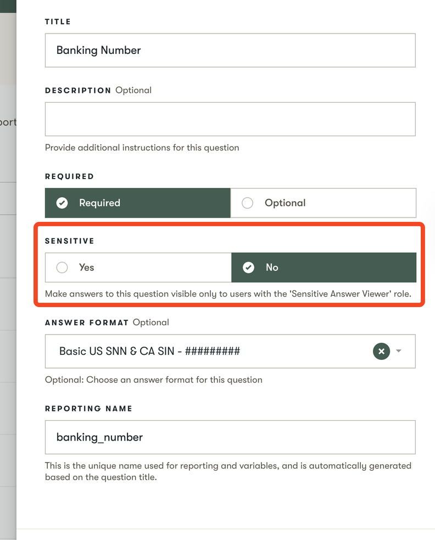Expand the Answer Format dropdown arrow
435x540 pixels.
pyautogui.click(x=399, y=351)
